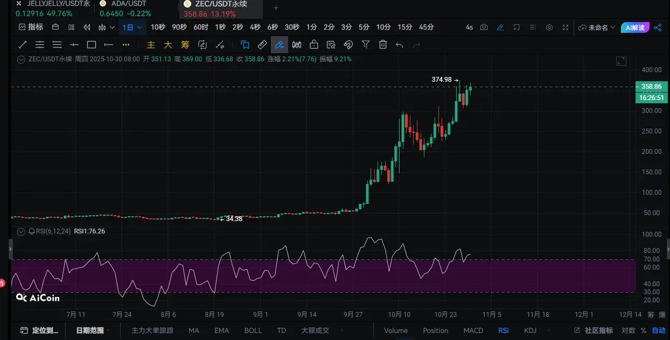Click the undo arrow
This screenshot has height=340, width=670.
coord(400,45)
